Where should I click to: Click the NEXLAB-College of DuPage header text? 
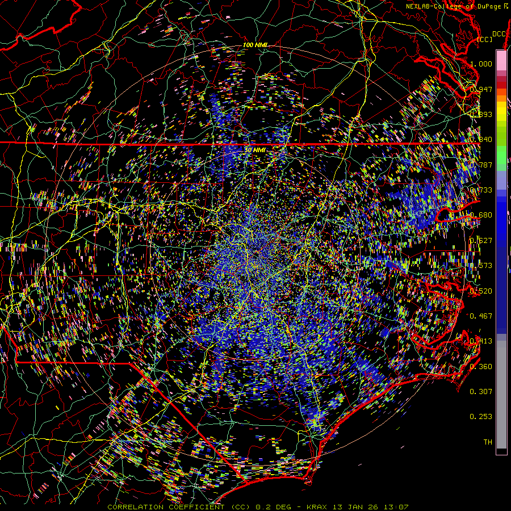point(454,6)
